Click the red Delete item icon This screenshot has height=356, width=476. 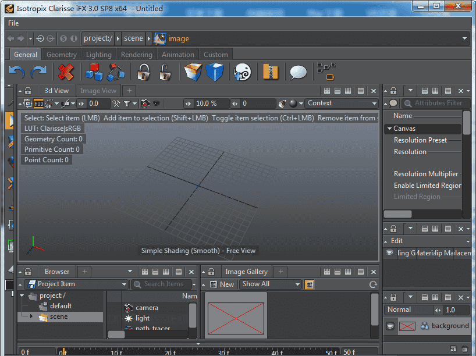(66, 72)
